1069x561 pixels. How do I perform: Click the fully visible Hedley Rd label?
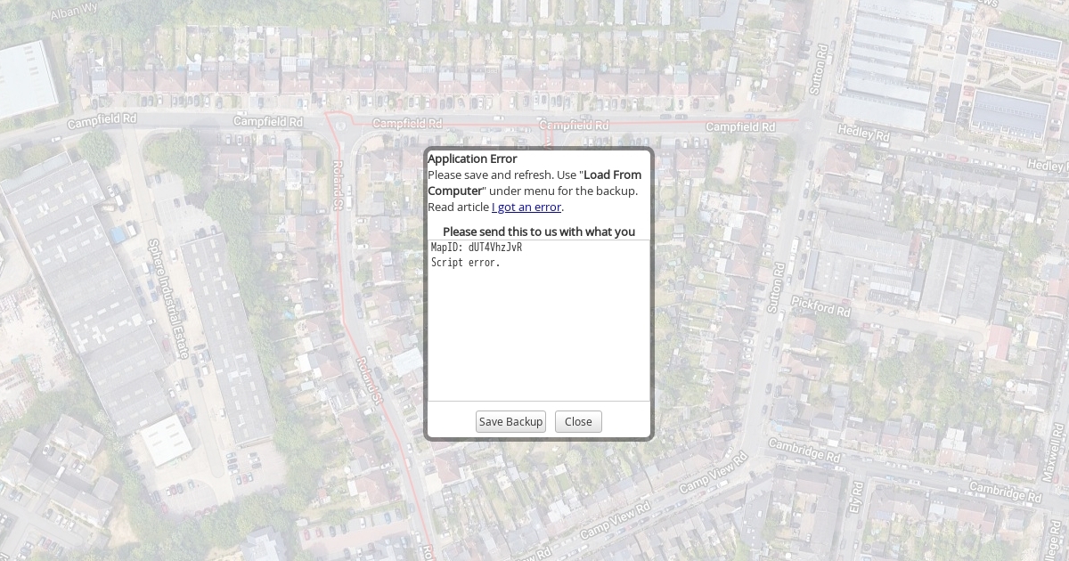click(x=863, y=135)
